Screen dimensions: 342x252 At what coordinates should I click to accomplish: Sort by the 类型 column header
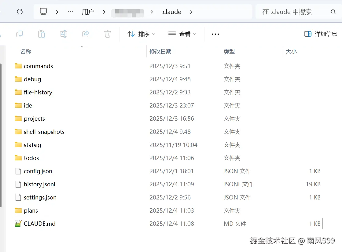point(229,51)
